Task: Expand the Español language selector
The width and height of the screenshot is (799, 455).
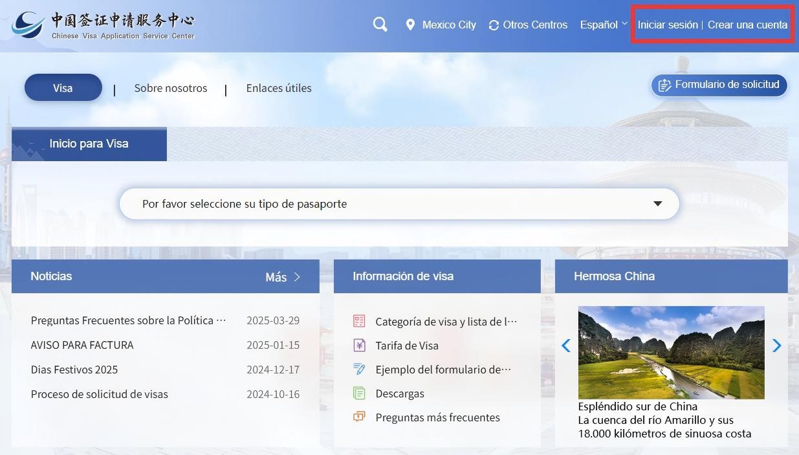Action: pyautogui.click(x=604, y=25)
